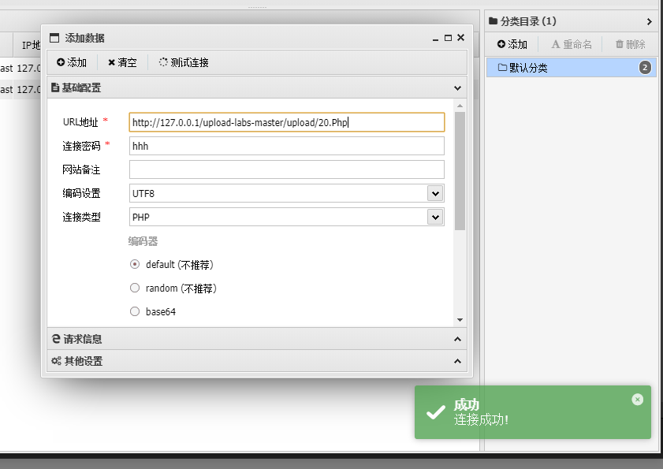
Task: Click the form's vertical scrollbar thumb
Action: coord(460,171)
